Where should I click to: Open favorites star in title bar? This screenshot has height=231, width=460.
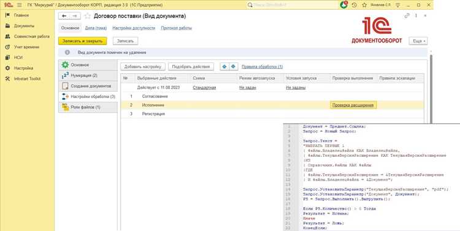point(364,5)
